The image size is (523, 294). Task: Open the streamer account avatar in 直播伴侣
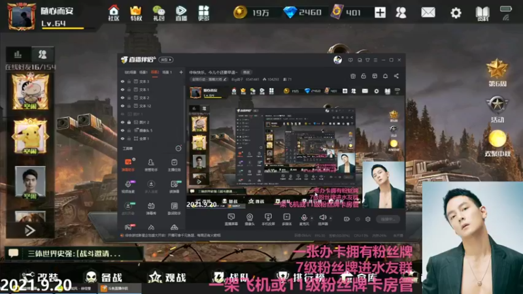click(337, 59)
